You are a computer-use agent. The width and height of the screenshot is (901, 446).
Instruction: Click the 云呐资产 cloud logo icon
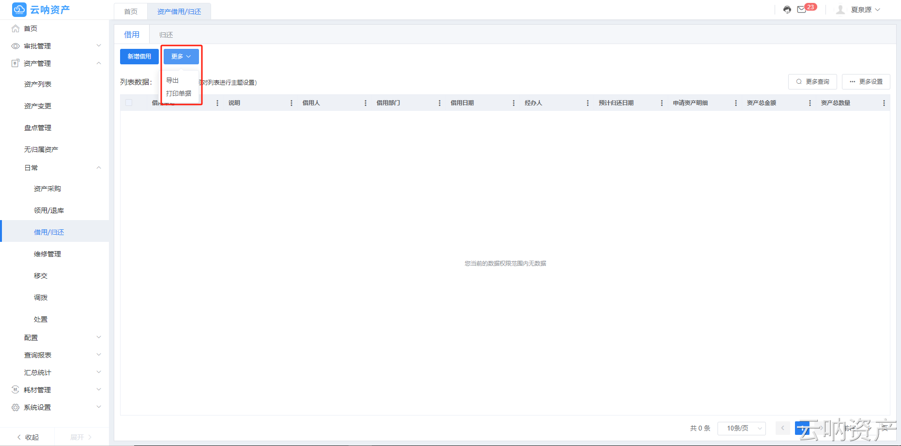click(x=19, y=9)
